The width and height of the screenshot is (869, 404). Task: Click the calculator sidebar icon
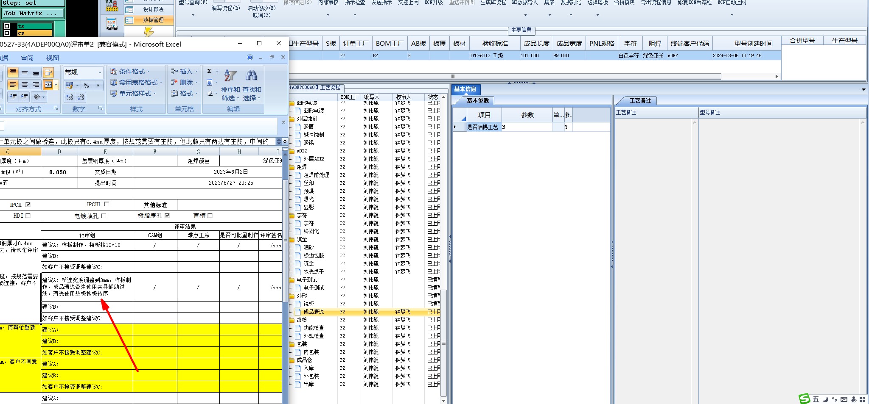(x=112, y=23)
